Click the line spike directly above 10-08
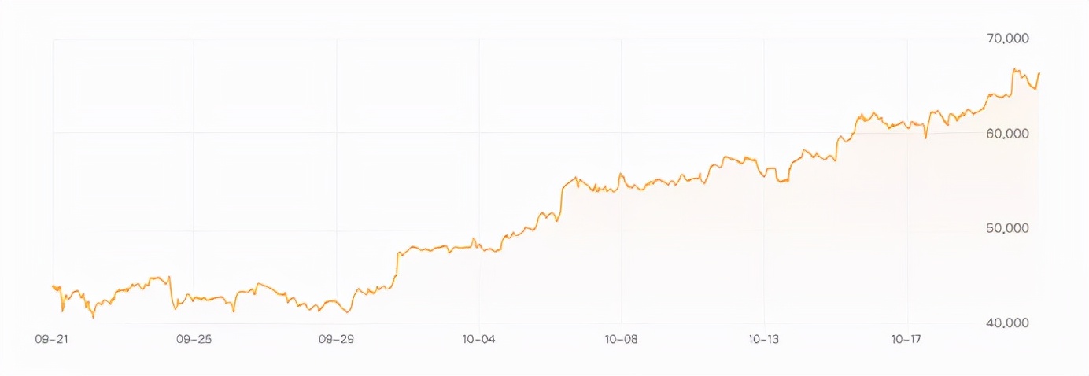Screen dimensions: 1089x376 [620, 174]
